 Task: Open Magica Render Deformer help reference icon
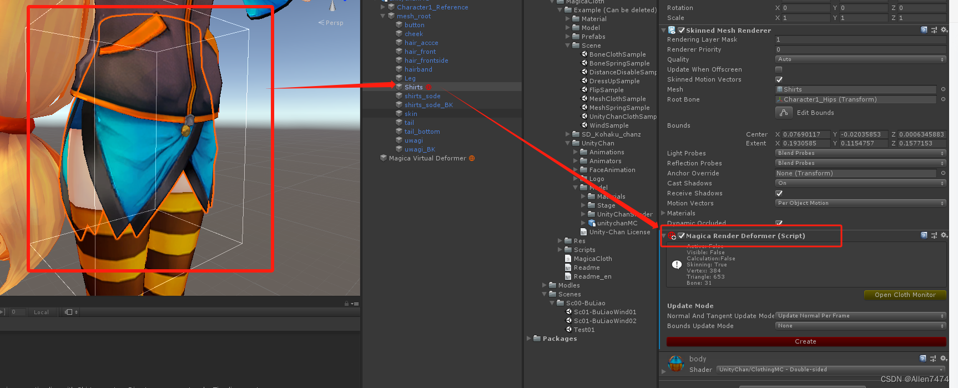(x=924, y=235)
